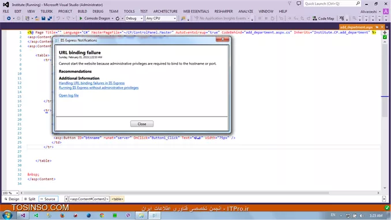
Task: Expand the navigate backward history dropdown
Action: pyautogui.click(x=13, y=18)
